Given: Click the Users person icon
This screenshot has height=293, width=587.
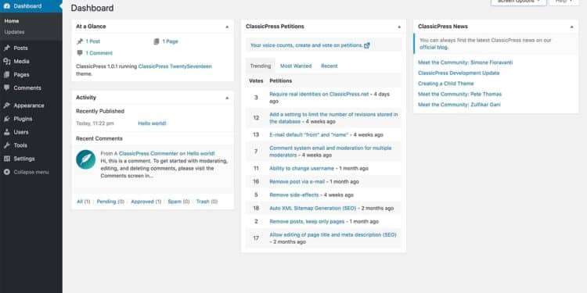Looking at the screenshot, I should pyautogui.click(x=7, y=132).
